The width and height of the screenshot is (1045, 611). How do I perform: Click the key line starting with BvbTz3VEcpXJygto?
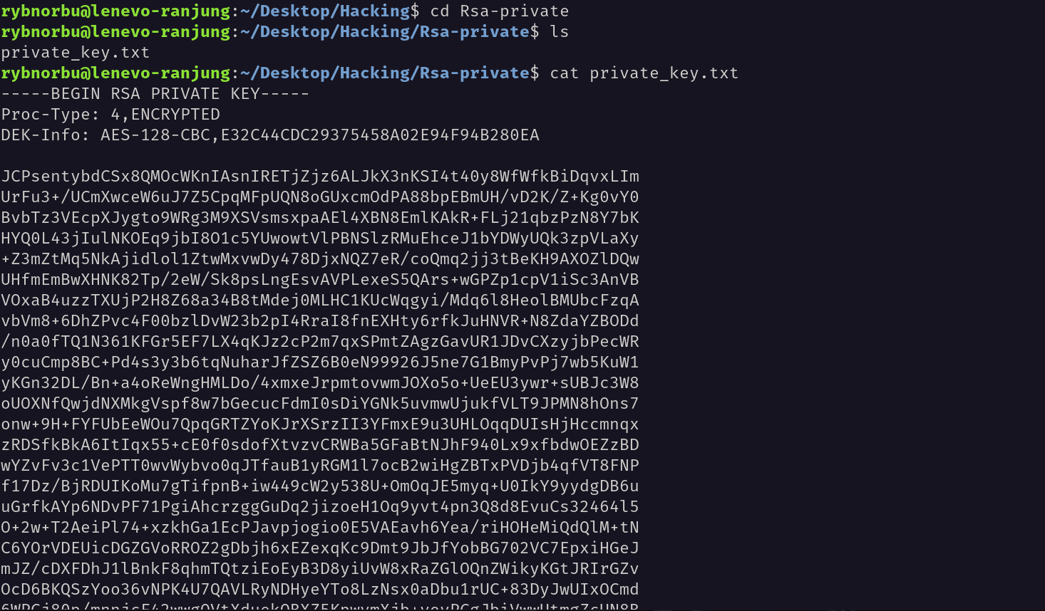tap(320, 218)
